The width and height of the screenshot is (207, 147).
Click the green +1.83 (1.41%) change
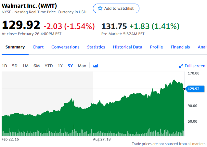154,26
